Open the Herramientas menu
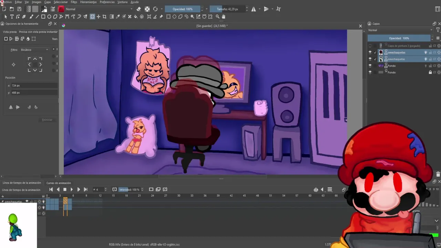 point(89,2)
